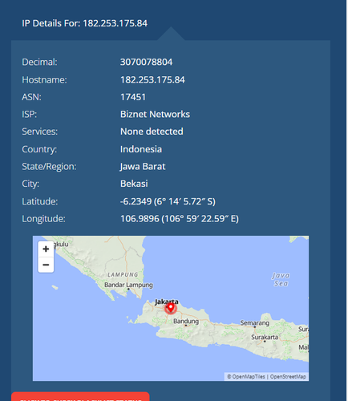348x401 pixels.
Task: Click the Latitude label
Action: tap(39, 201)
